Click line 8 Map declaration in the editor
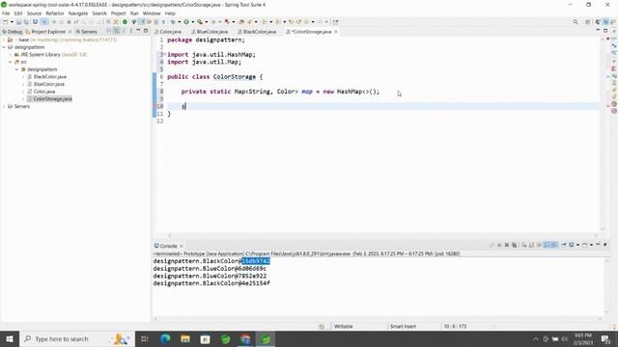 click(280, 92)
